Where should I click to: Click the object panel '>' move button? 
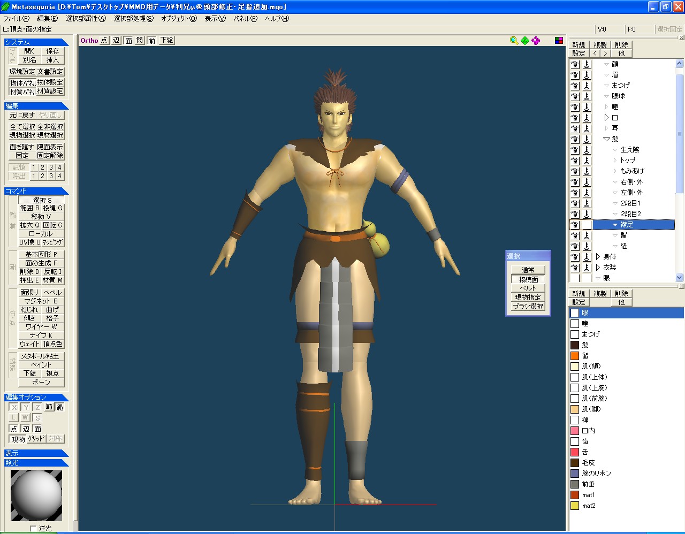coord(605,54)
